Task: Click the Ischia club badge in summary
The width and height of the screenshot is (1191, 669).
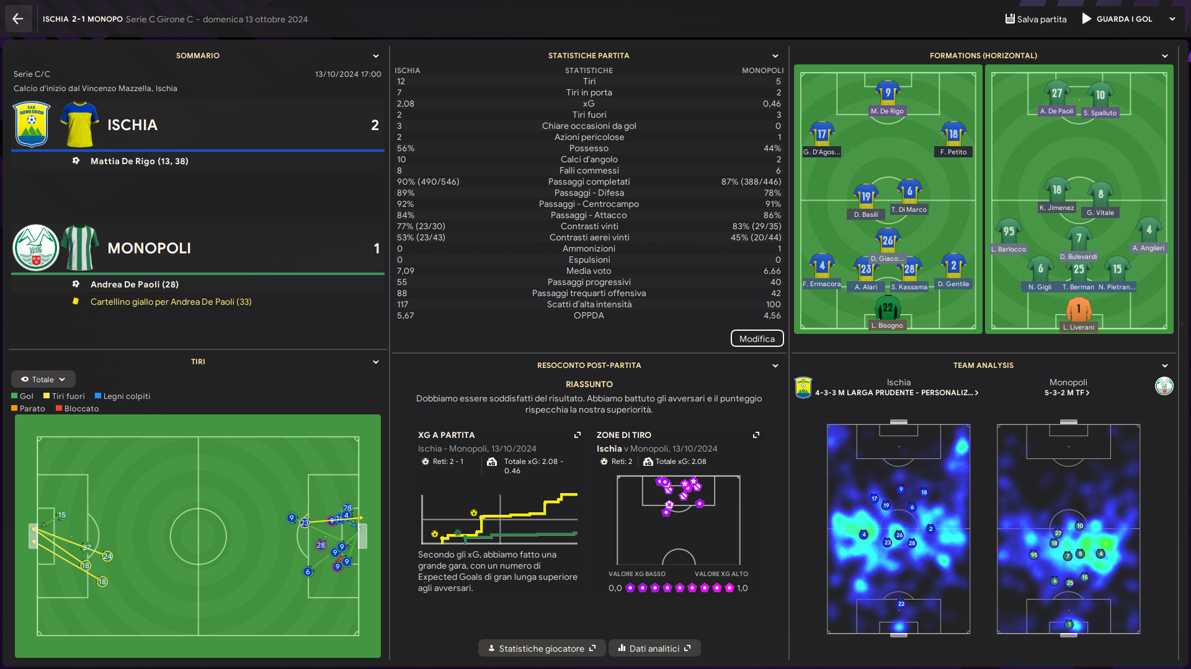Action: pos(32,125)
